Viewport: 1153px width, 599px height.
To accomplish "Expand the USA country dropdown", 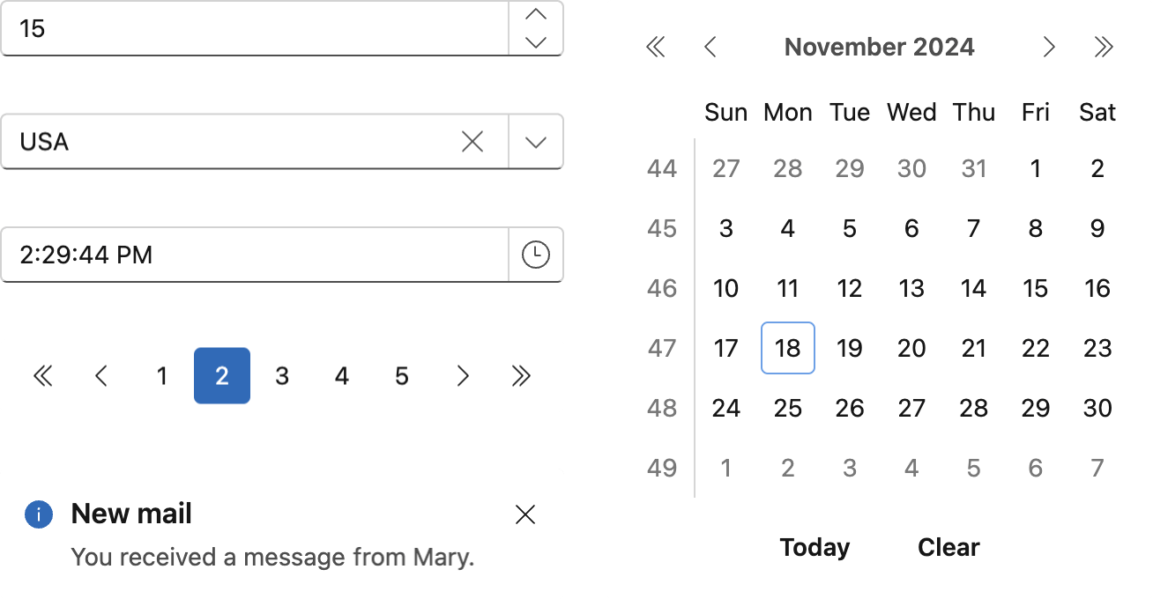I will click(536, 141).
